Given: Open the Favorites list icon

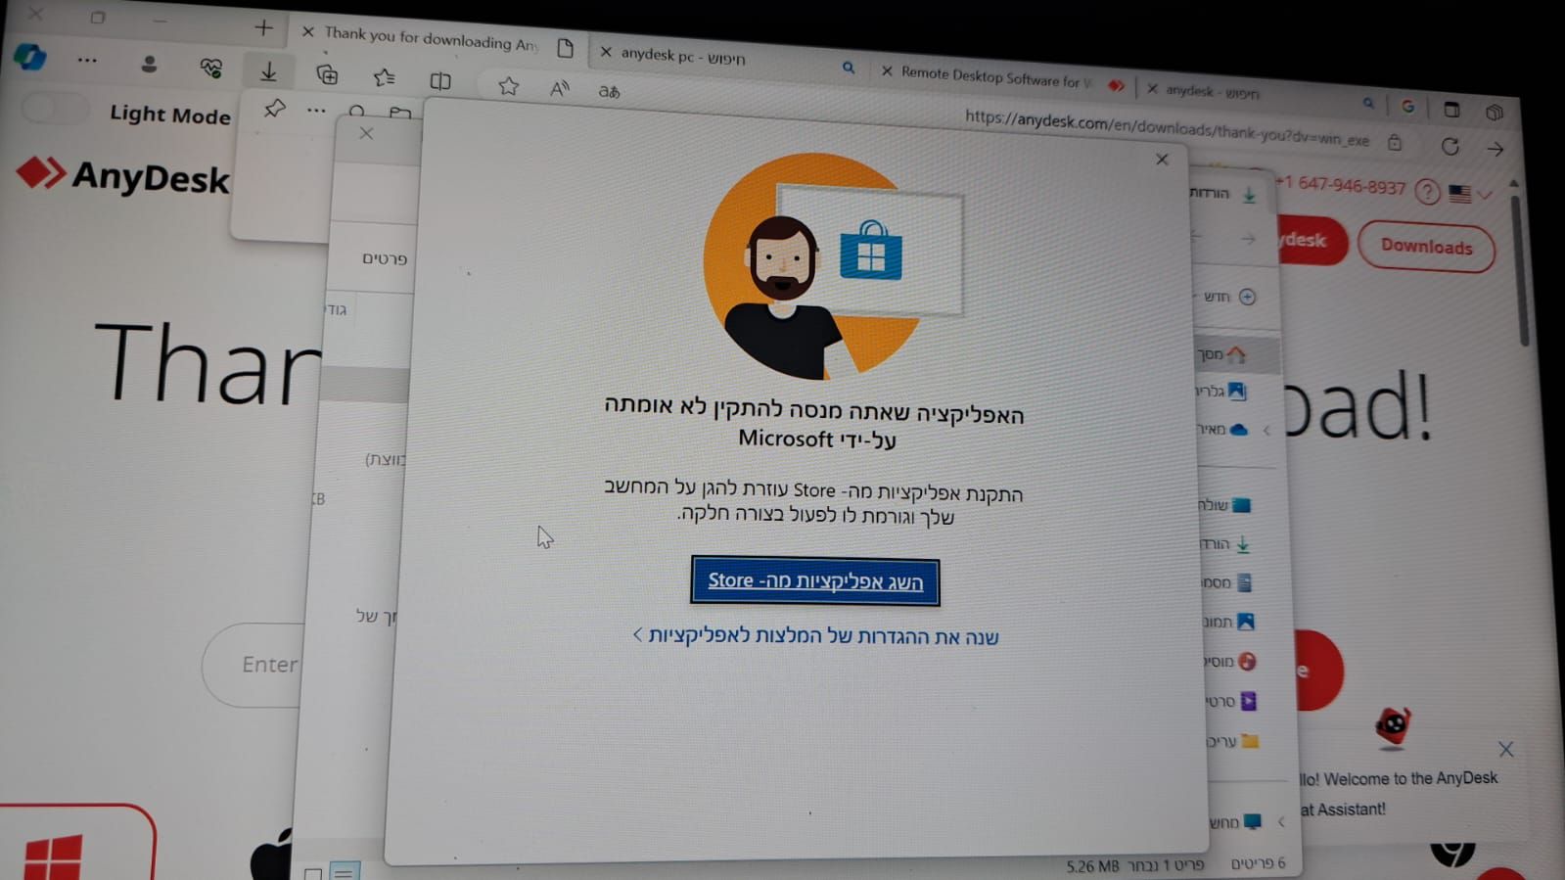Looking at the screenshot, I should tap(384, 77).
